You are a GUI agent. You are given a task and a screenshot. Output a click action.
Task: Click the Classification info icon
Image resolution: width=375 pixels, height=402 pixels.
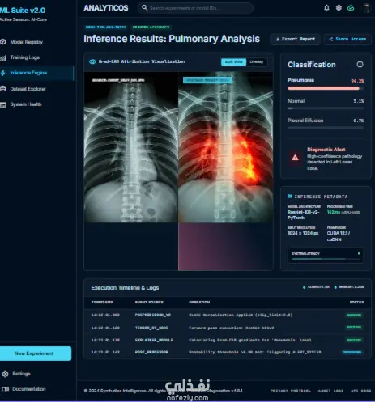(x=360, y=65)
